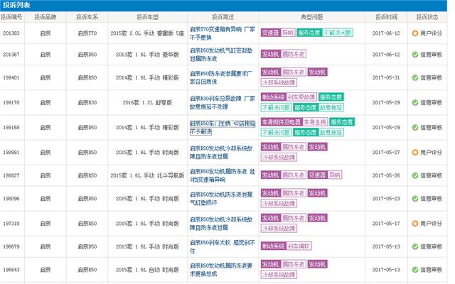
Task: Click the green check icon for complaint 196679
Action: point(415,246)
